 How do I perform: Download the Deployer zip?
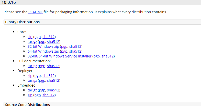click(30, 76)
